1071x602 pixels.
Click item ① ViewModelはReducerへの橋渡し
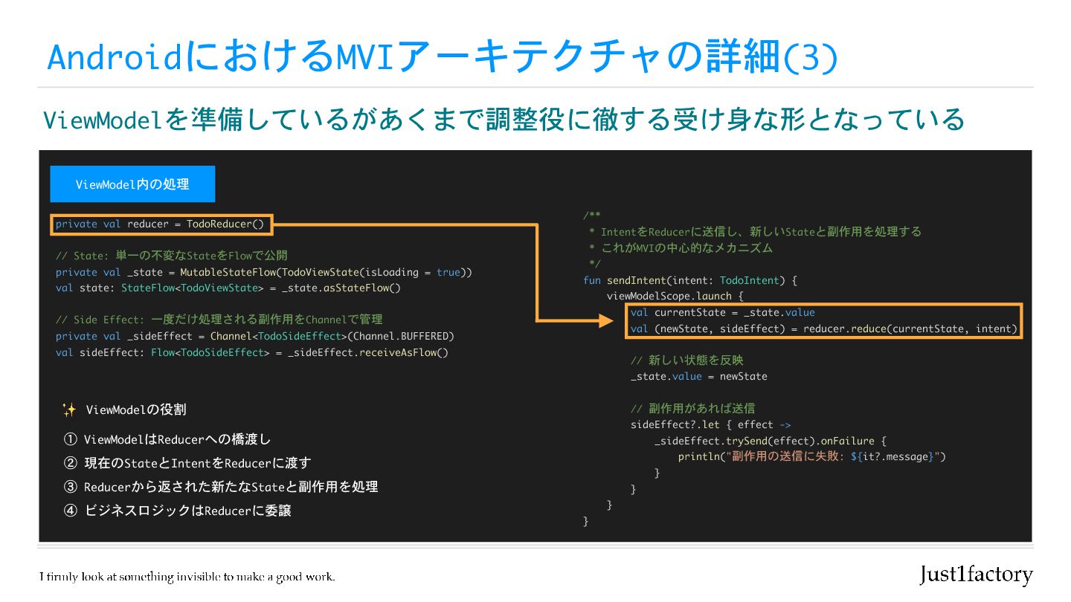pos(167,439)
